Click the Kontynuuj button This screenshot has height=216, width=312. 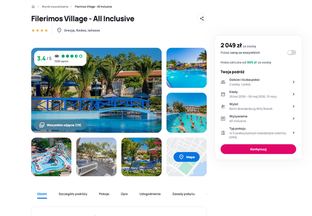tap(258, 149)
